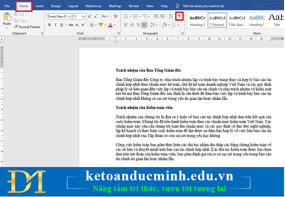285x197 pixels.
Task: Apply Normal style
Action: [x=217, y=20]
